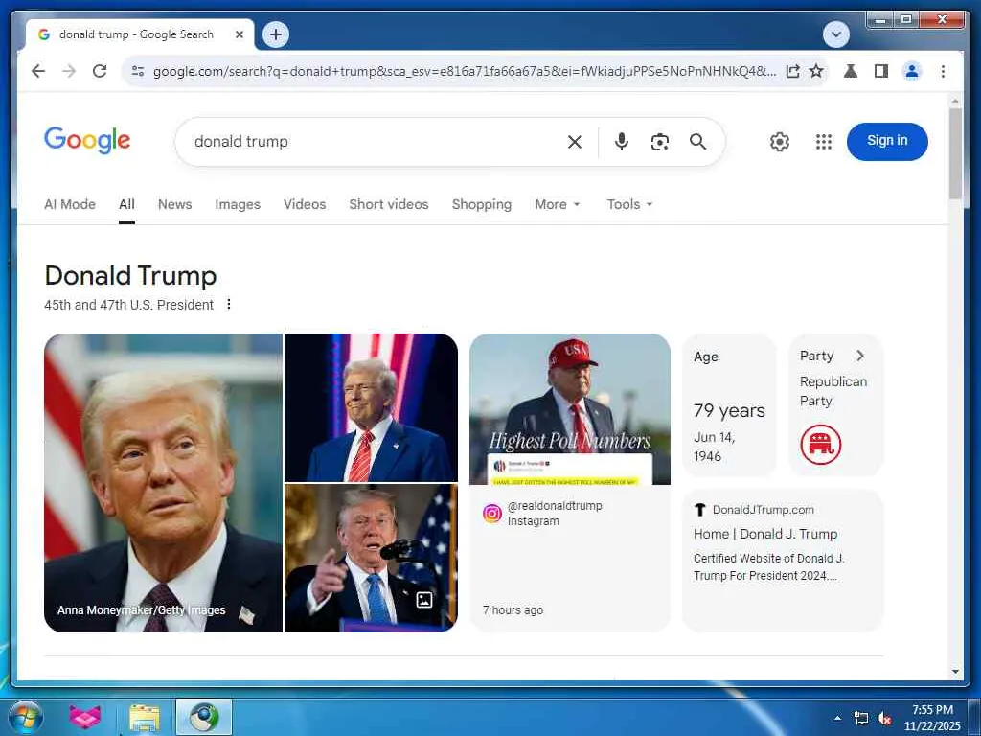Open Chrome Labs flask icon
Viewport: 981px width, 736px height.
[851, 71]
